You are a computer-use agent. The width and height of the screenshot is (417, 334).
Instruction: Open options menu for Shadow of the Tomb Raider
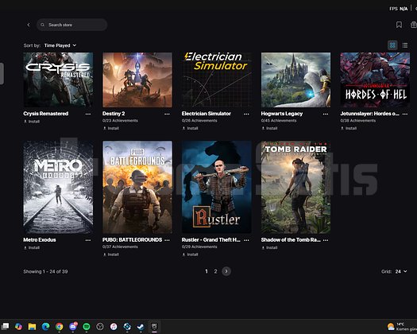(x=326, y=240)
